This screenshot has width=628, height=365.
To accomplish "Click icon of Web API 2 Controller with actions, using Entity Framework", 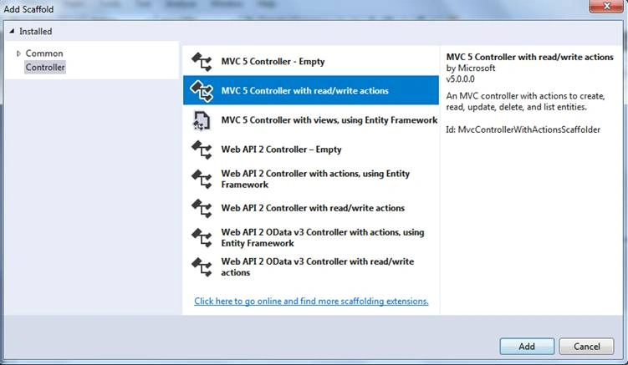I will 202,179.
